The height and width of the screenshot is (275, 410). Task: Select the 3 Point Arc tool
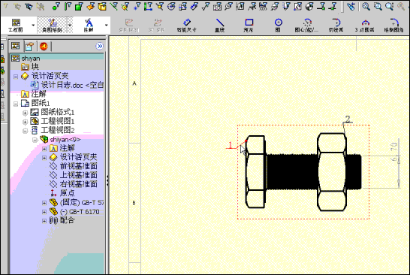pos(364,26)
